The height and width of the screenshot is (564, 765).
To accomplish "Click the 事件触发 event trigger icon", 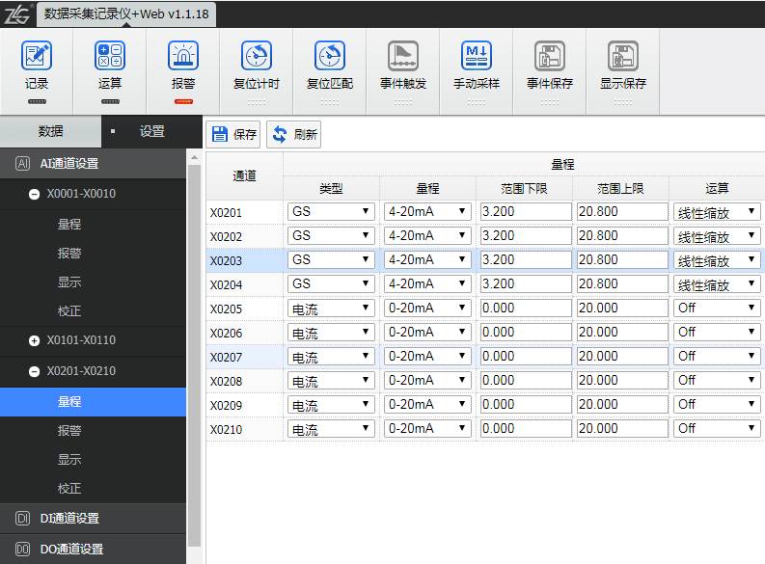I will point(403,56).
